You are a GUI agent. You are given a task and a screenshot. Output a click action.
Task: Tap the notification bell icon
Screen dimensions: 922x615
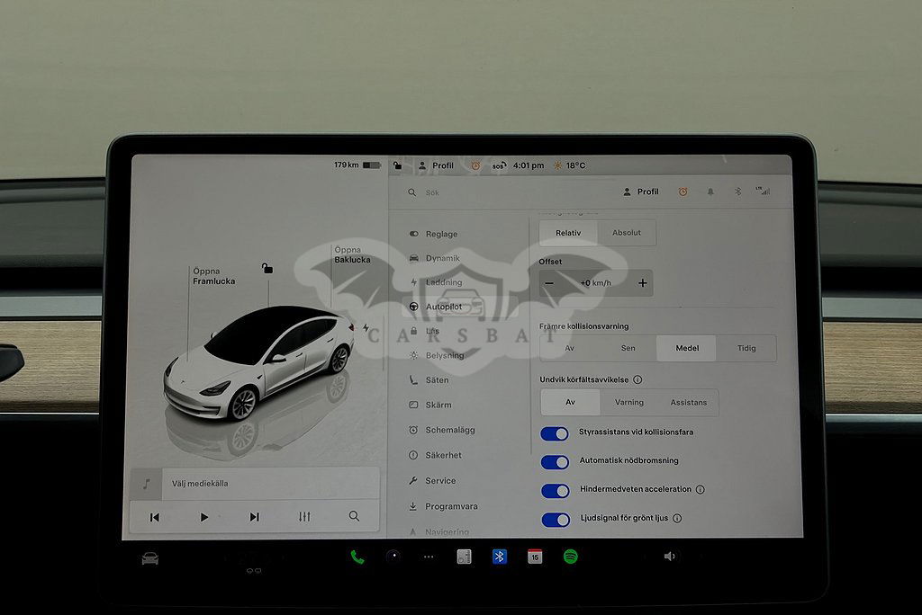point(710,192)
